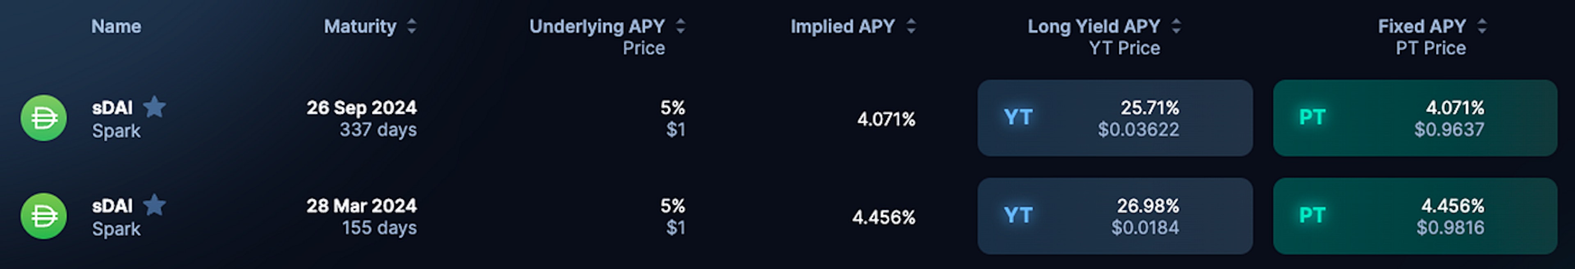The image size is (1575, 269).
Task: Sort table by Maturity column arrows
Action: point(412,26)
